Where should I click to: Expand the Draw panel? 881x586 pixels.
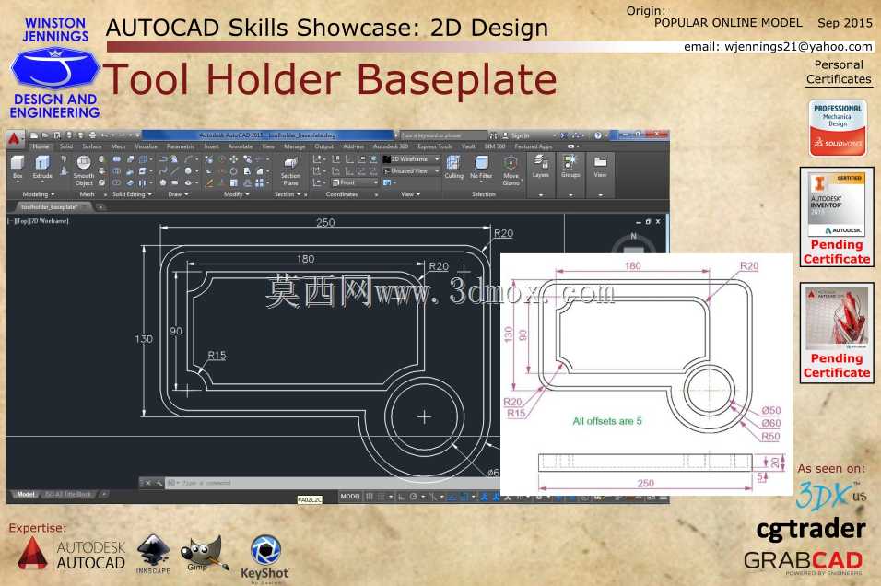click(x=178, y=194)
